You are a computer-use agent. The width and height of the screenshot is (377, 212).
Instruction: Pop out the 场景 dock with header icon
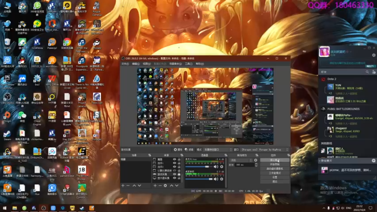149,155
